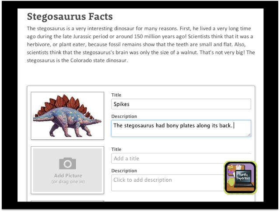The height and width of the screenshot is (212, 280).
Task: Click the 'Title' label above Spikes
Action: click(116, 95)
